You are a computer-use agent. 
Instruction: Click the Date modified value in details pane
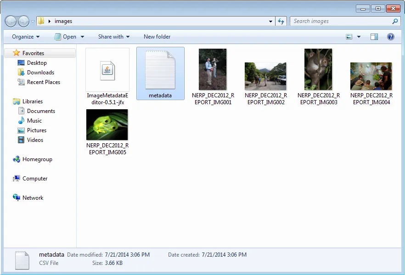pos(127,255)
